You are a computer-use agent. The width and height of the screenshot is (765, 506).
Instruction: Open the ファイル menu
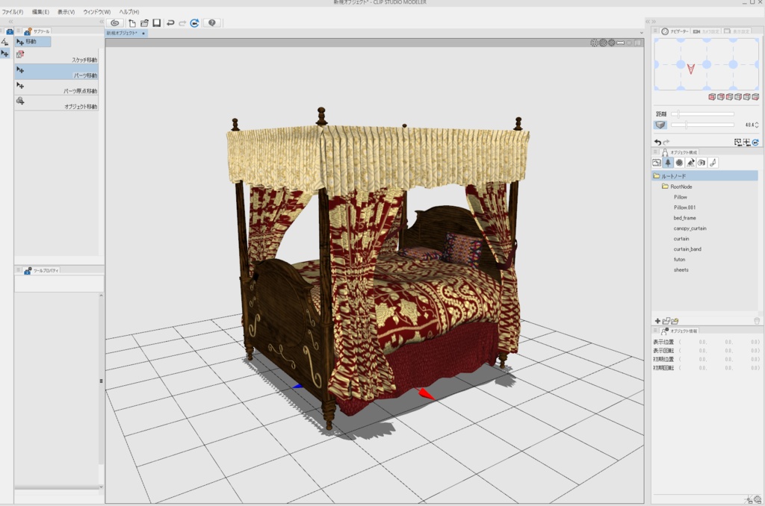click(x=13, y=11)
